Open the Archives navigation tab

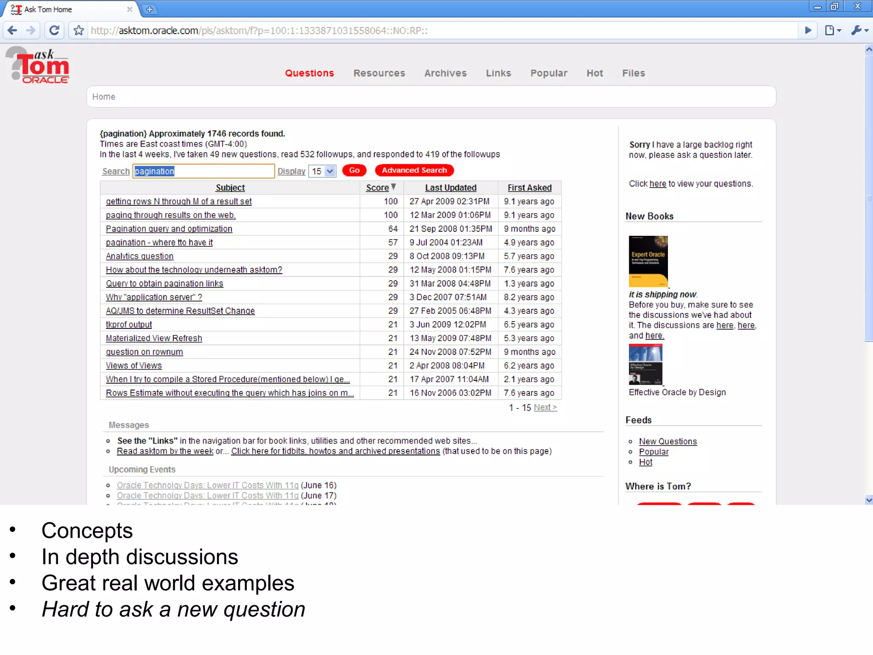445,73
